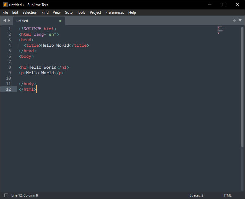
Task: Open the Help menu
Action: (132, 13)
